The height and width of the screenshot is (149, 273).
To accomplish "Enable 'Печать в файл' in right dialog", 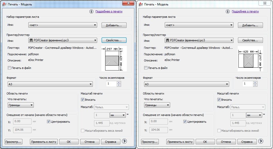I will click(x=146, y=68).
